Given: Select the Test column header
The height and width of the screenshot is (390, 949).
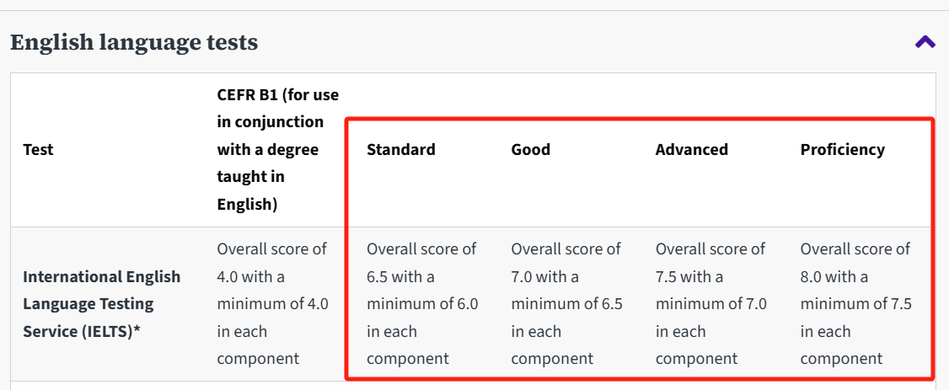Looking at the screenshot, I should click(38, 150).
